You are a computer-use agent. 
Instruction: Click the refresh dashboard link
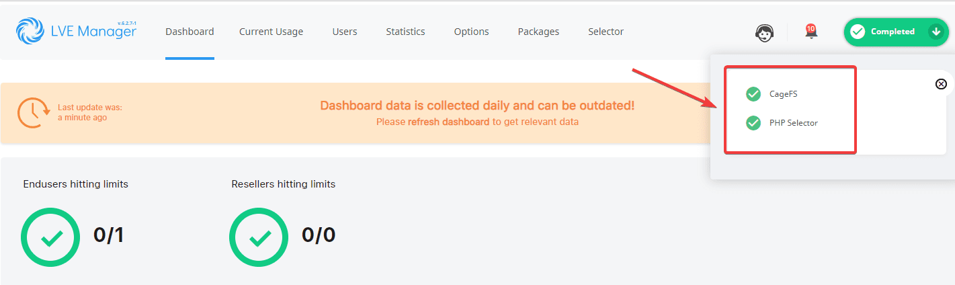448,122
